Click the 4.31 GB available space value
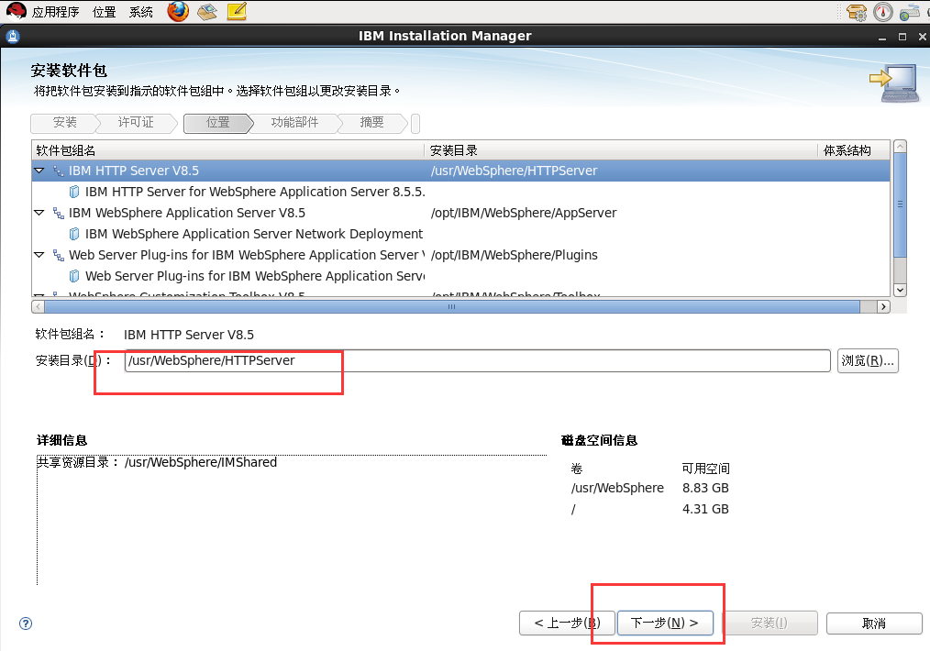The width and height of the screenshot is (930, 651). [705, 509]
